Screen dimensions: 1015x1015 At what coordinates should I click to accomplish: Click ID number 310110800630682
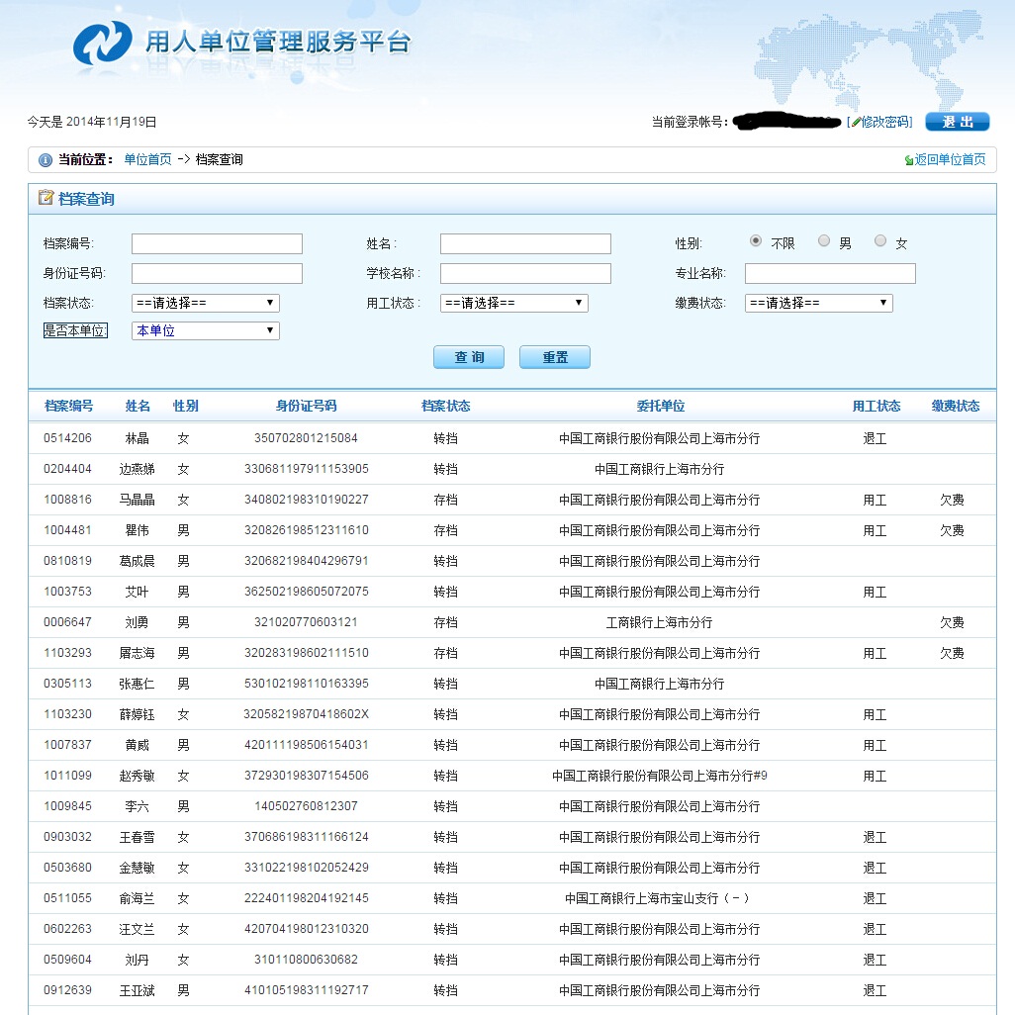pos(307,960)
